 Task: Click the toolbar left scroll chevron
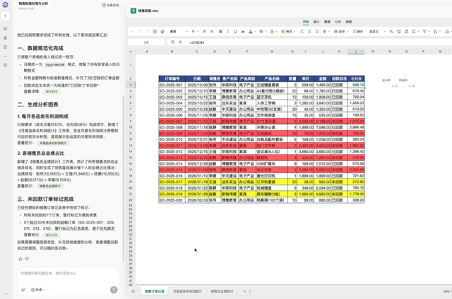pos(132,31)
